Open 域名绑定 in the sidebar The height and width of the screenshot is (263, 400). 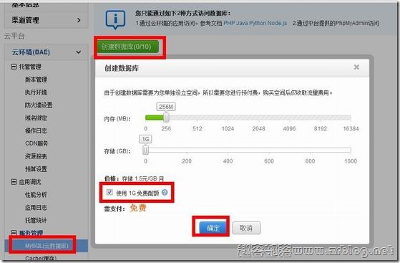pyautogui.click(x=36, y=118)
